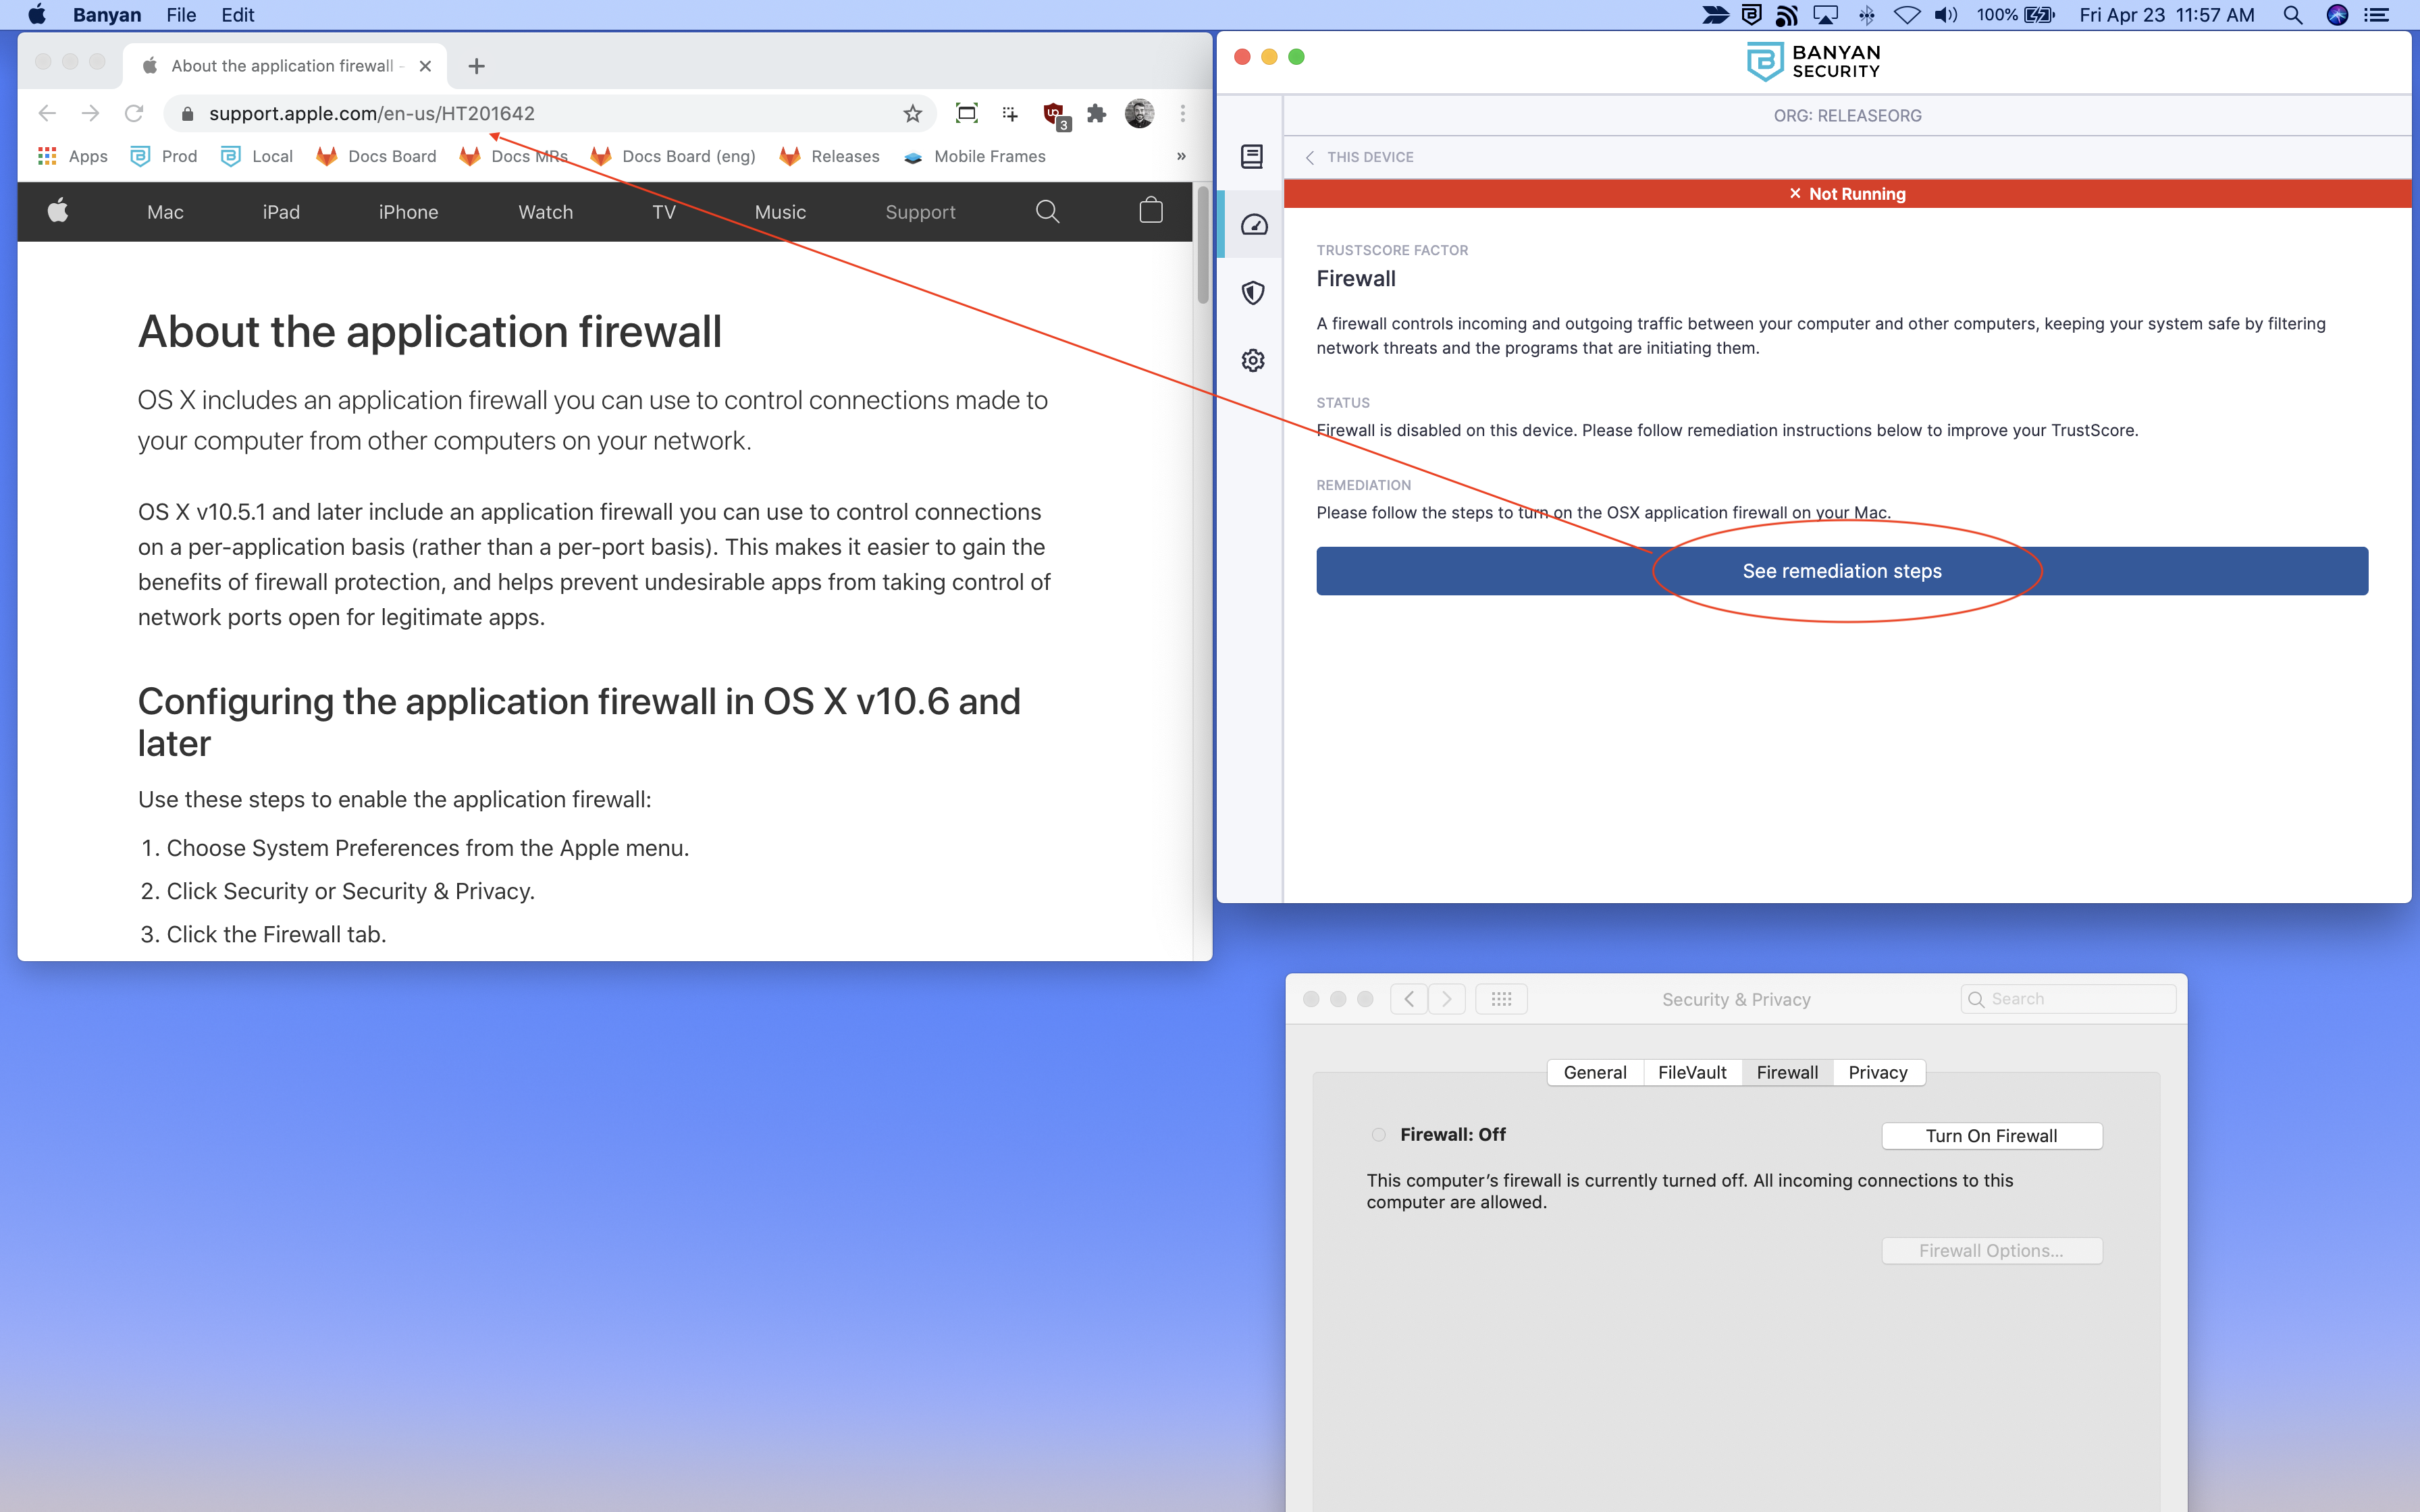
Task: Click Banyan shield icon in menu bar
Action: coord(1751,14)
